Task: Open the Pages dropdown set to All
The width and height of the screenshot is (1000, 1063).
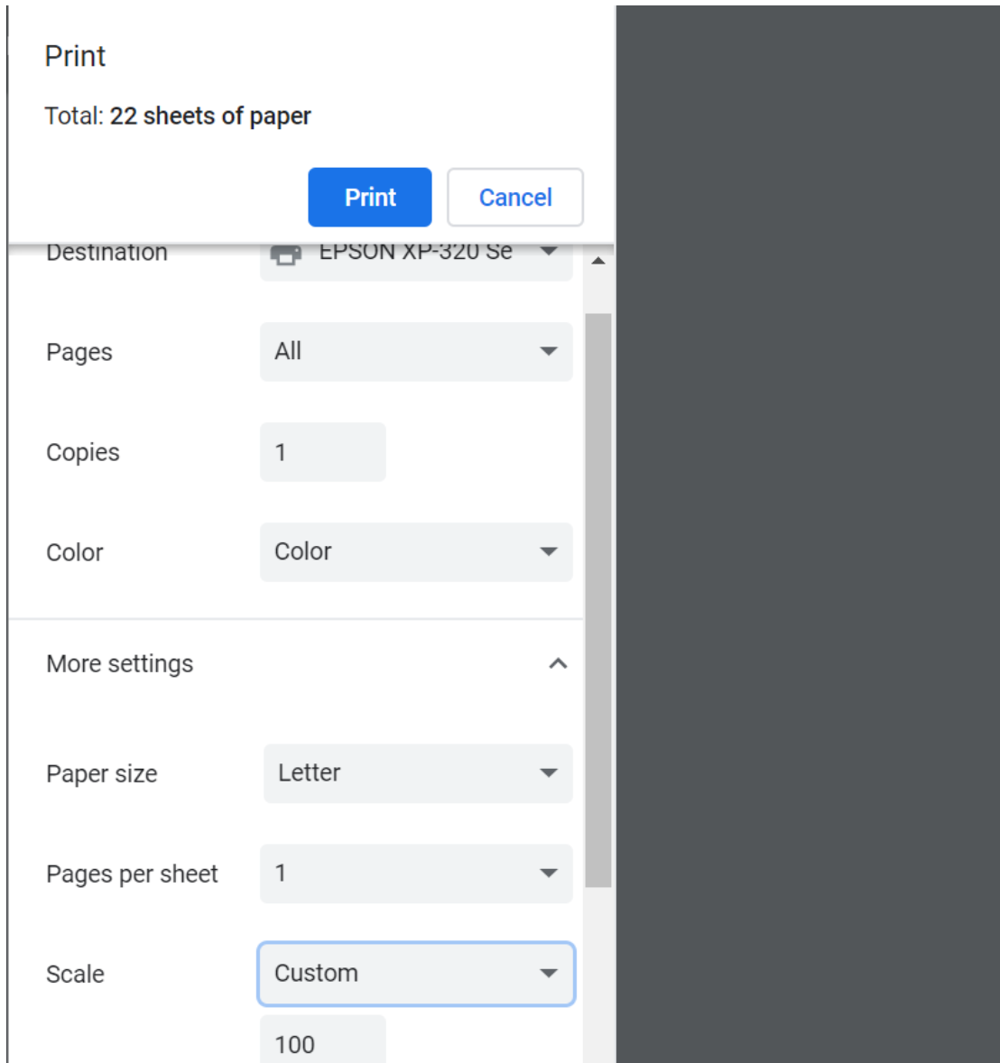Action: [x=416, y=351]
